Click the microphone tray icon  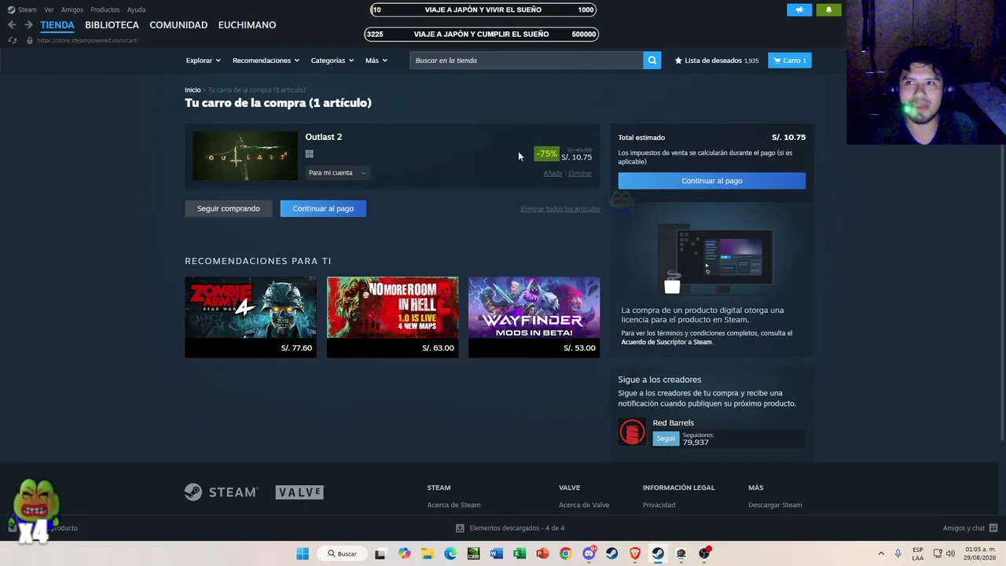tap(898, 553)
